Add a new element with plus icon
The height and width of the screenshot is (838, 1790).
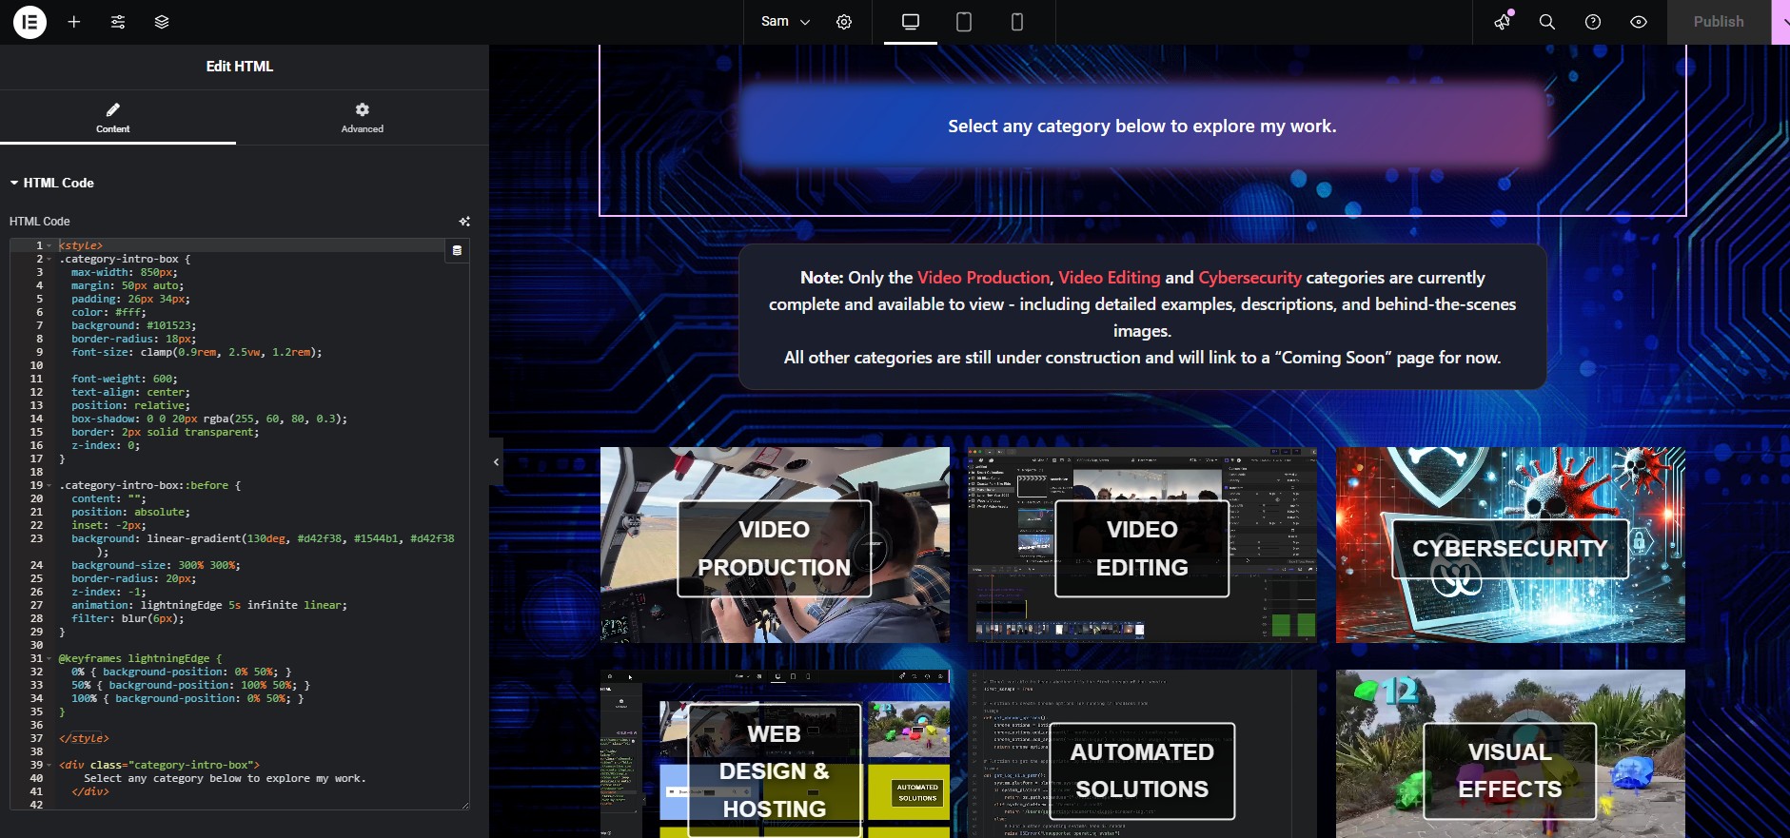tap(74, 22)
